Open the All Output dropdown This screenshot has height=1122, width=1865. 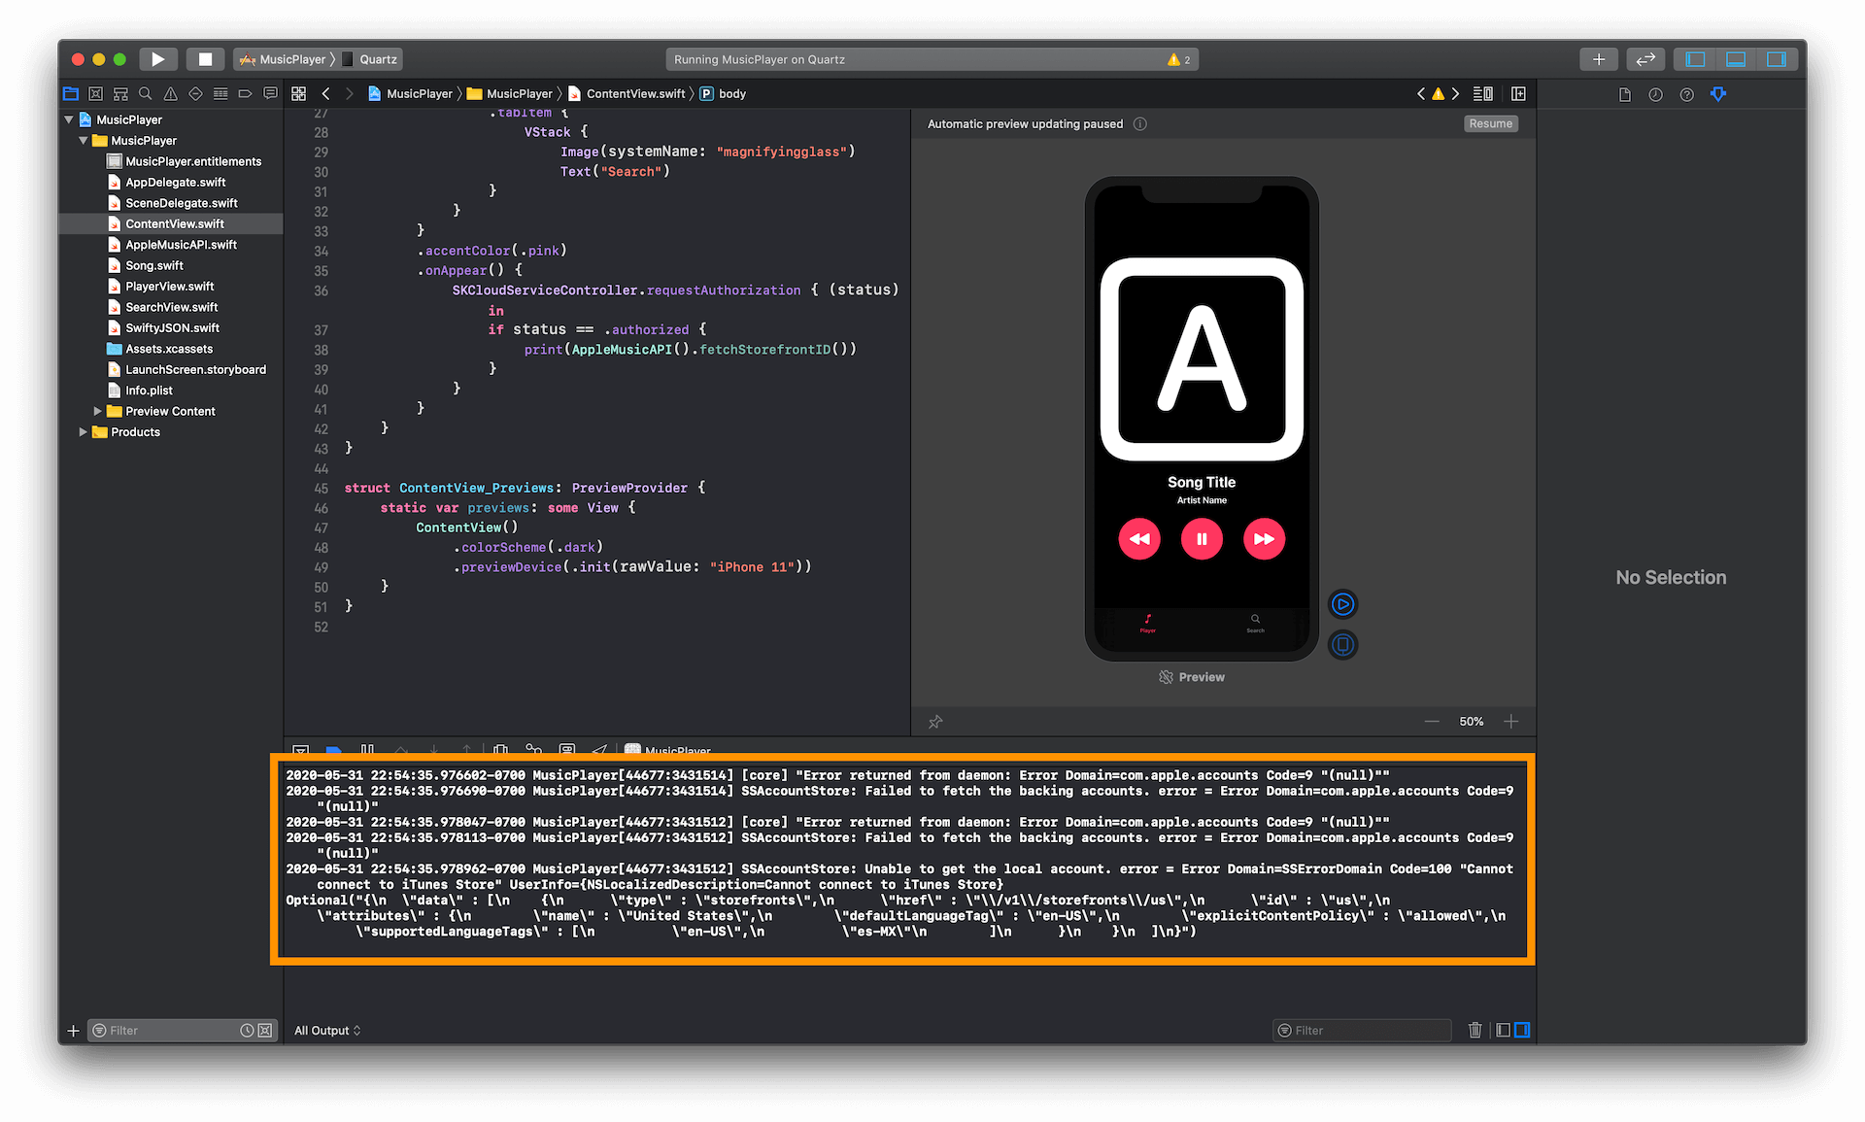point(327,1030)
